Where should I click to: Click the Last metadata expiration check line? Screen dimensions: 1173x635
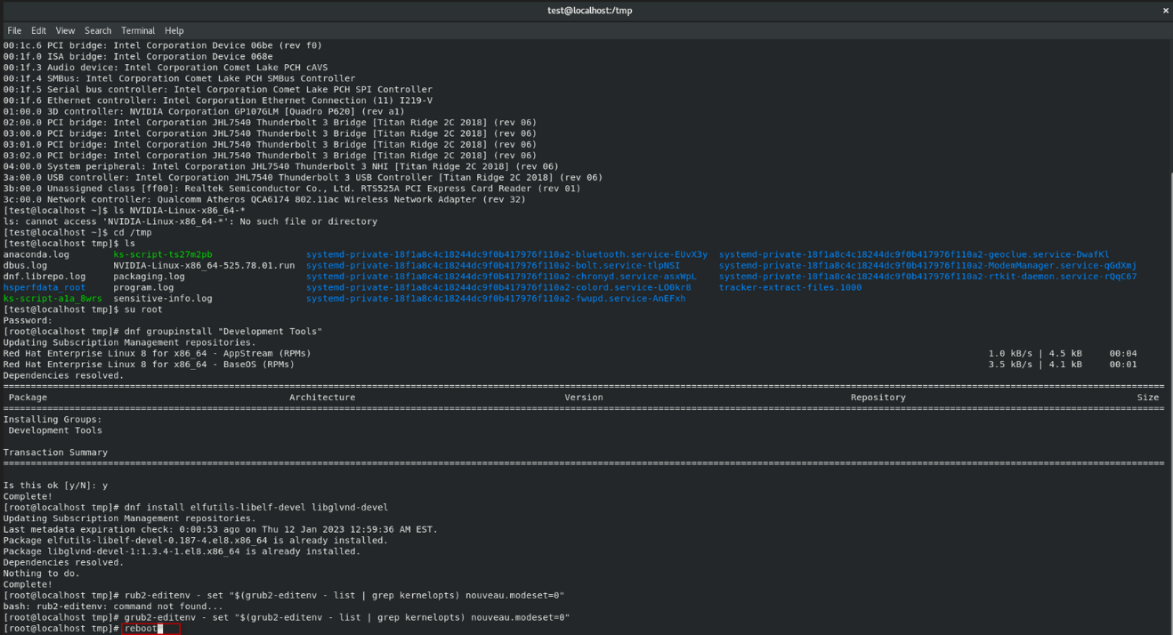(221, 528)
